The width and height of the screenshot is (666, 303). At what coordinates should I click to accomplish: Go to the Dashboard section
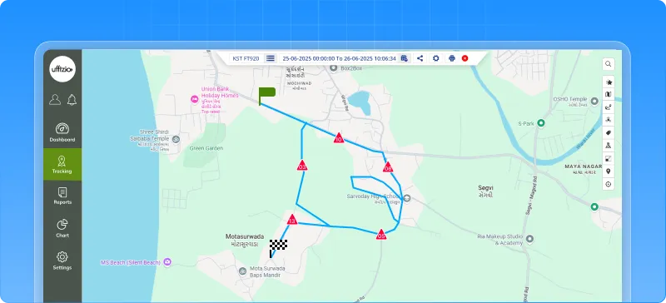click(x=62, y=132)
